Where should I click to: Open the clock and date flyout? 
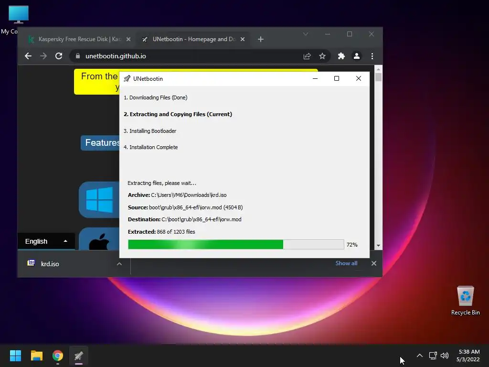(468, 356)
